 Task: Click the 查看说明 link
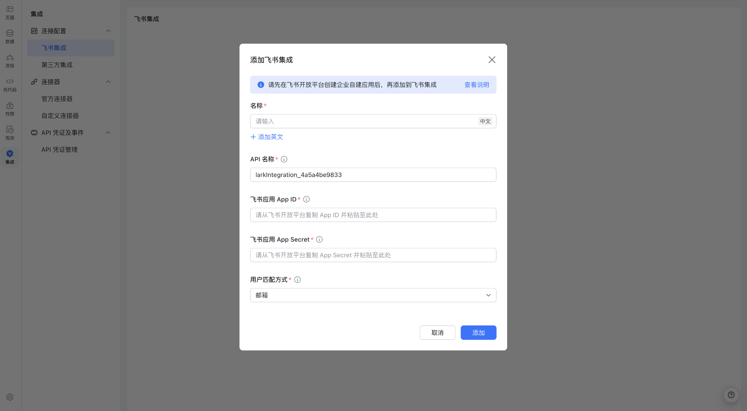[477, 85]
